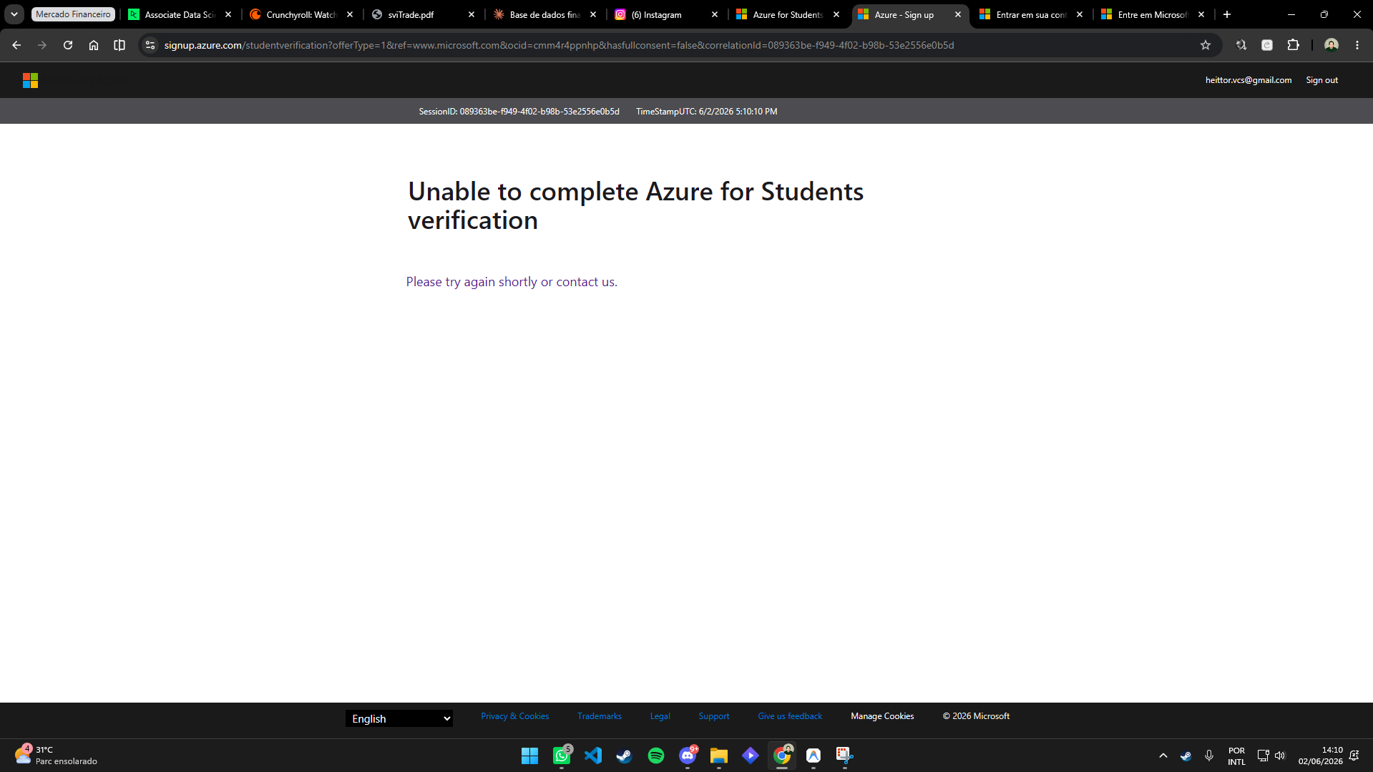Open Discord from the taskbar
The width and height of the screenshot is (1373, 772).
click(688, 756)
